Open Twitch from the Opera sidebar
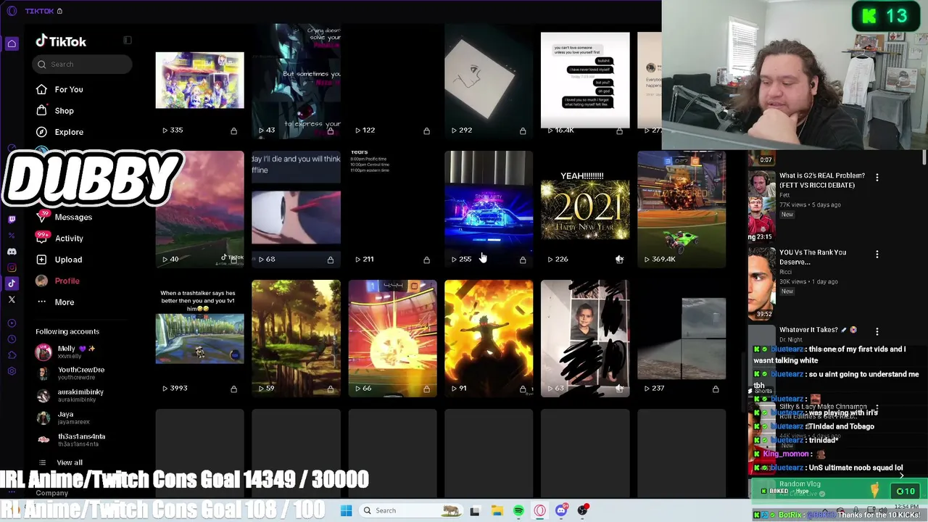Screen dimensions: 928x522 [12, 219]
